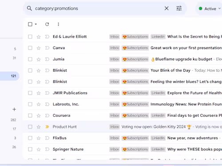Click the LinkedIn label on Coursera email
The height and width of the screenshot is (166, 222).
point(158,116)
